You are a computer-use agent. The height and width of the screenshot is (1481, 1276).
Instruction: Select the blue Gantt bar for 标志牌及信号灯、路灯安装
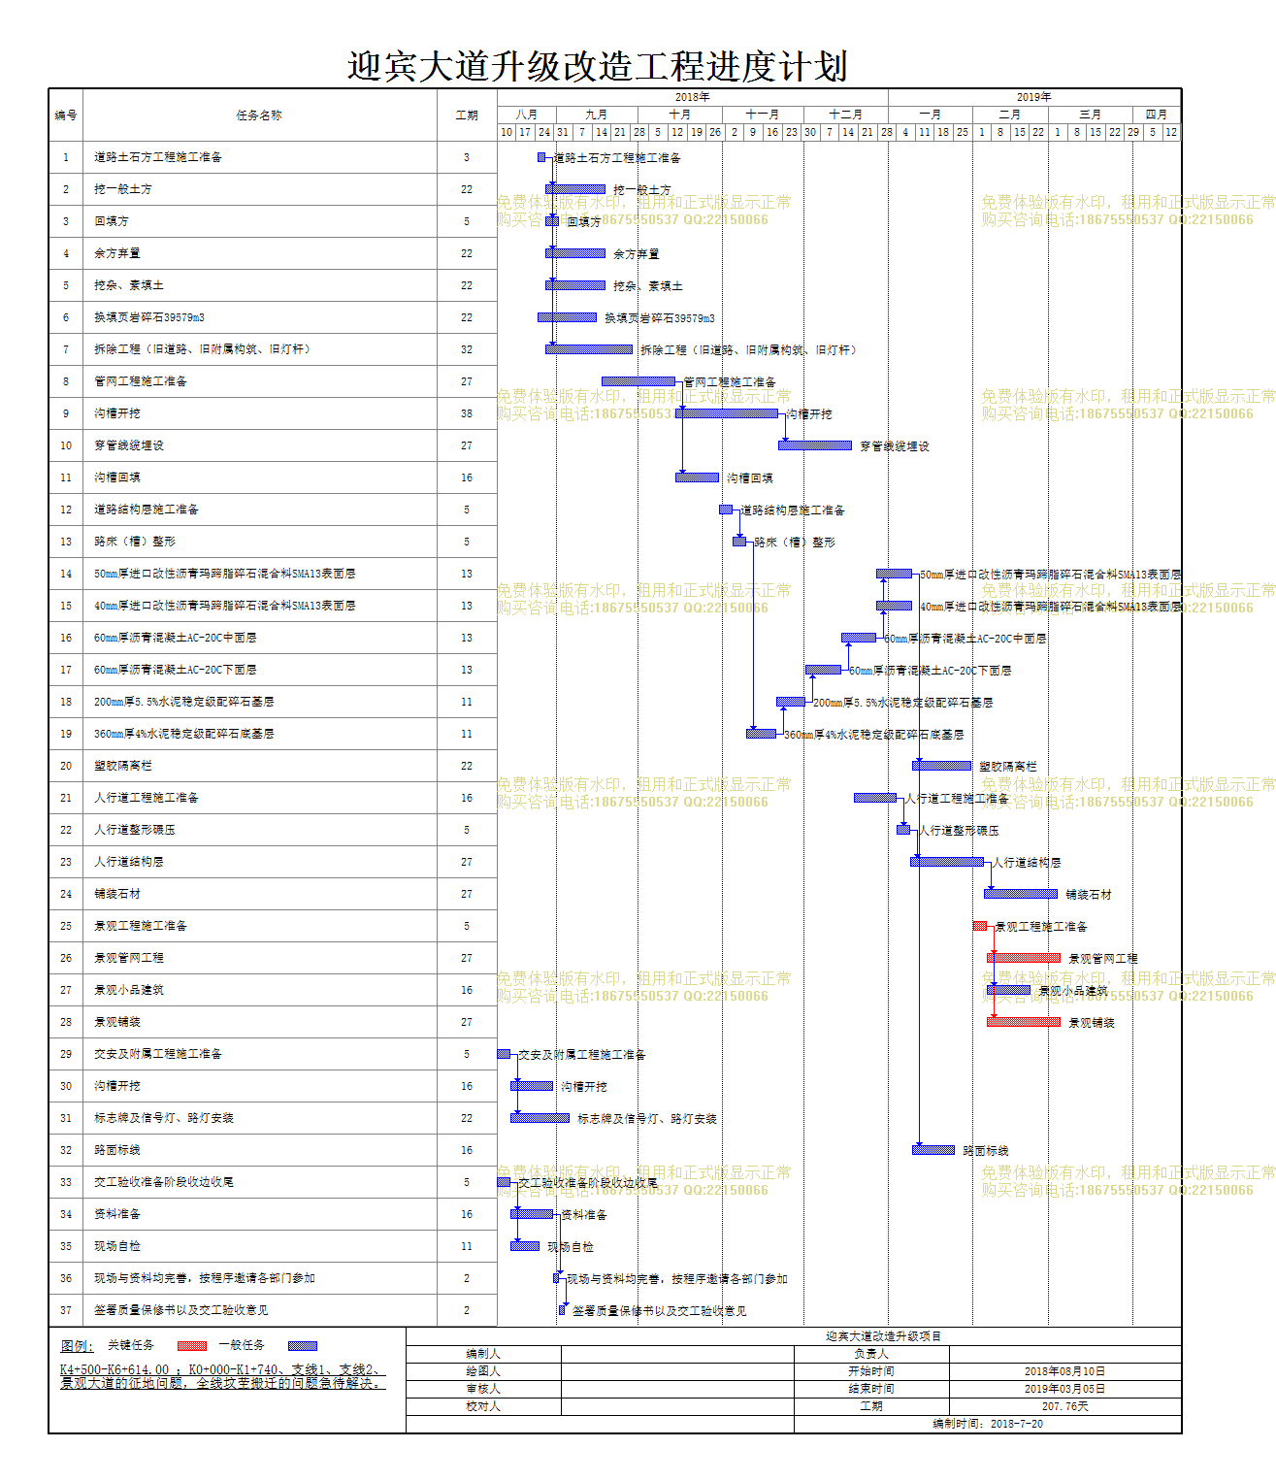540,1118
